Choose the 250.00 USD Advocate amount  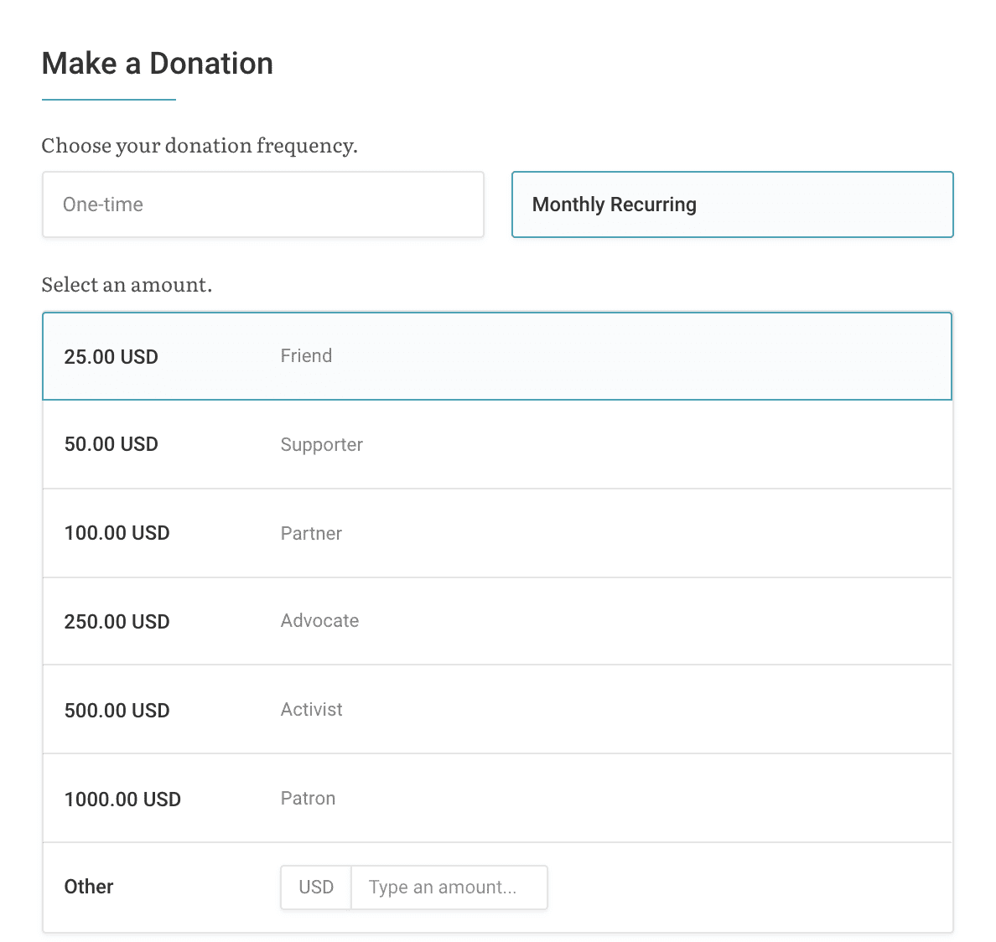point(497,621)
